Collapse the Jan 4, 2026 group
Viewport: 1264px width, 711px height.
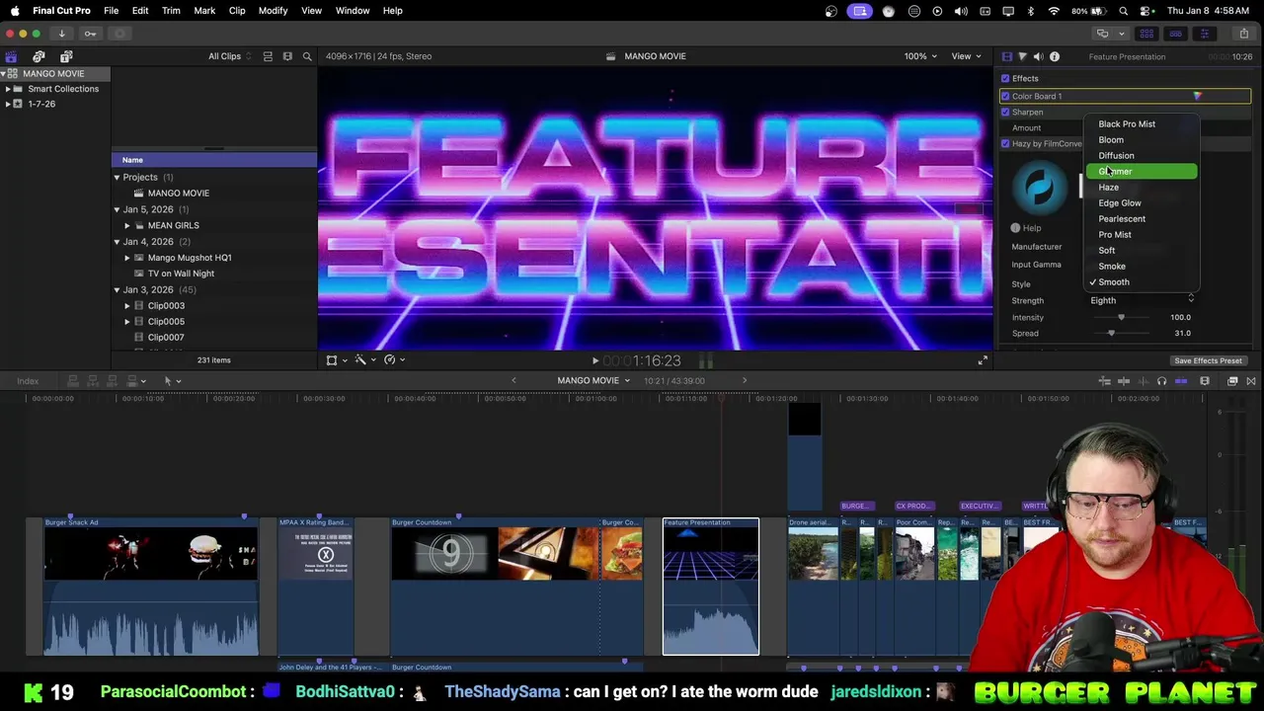click(117, 241)
